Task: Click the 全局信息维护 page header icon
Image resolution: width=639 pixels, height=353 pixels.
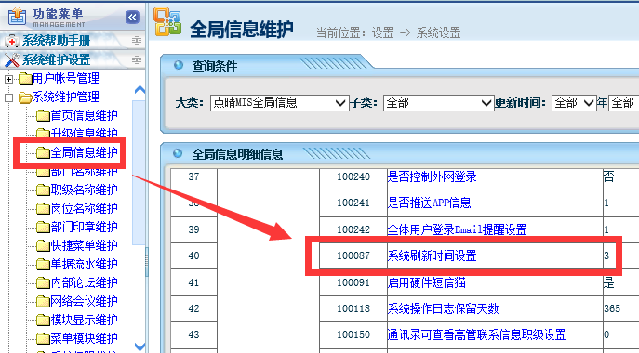Action: 167,22
